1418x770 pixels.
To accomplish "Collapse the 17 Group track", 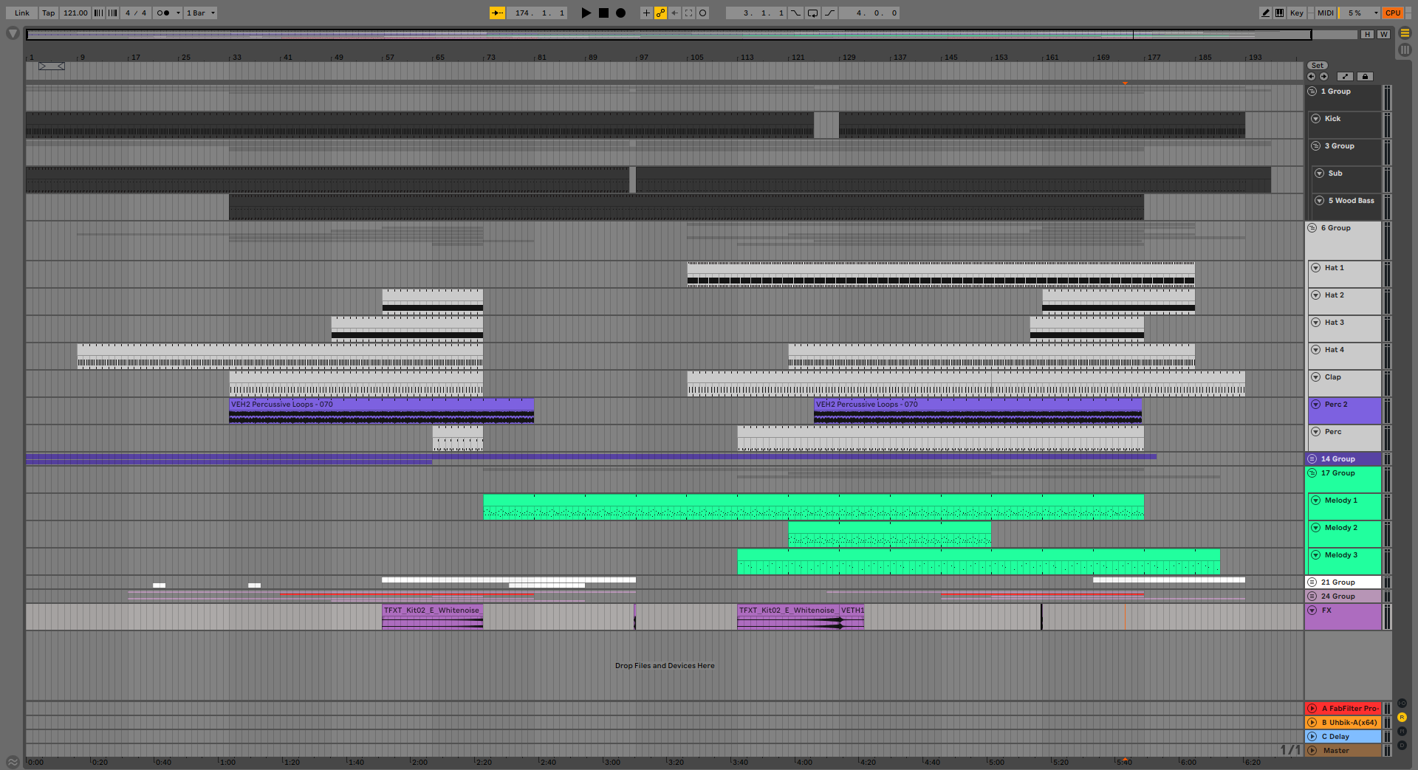I will [x=1312, y=473].
